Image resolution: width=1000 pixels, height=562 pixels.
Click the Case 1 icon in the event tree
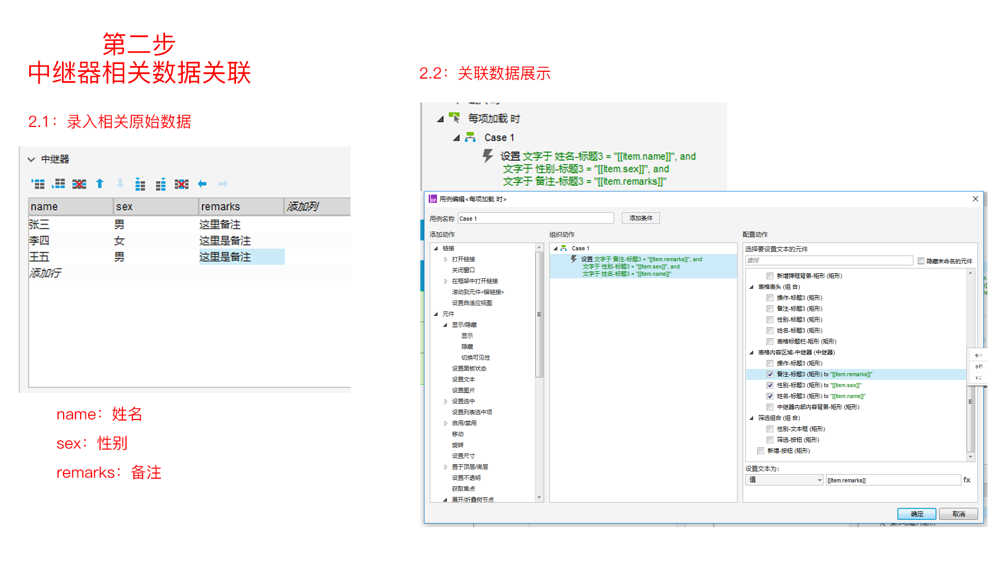470,137
